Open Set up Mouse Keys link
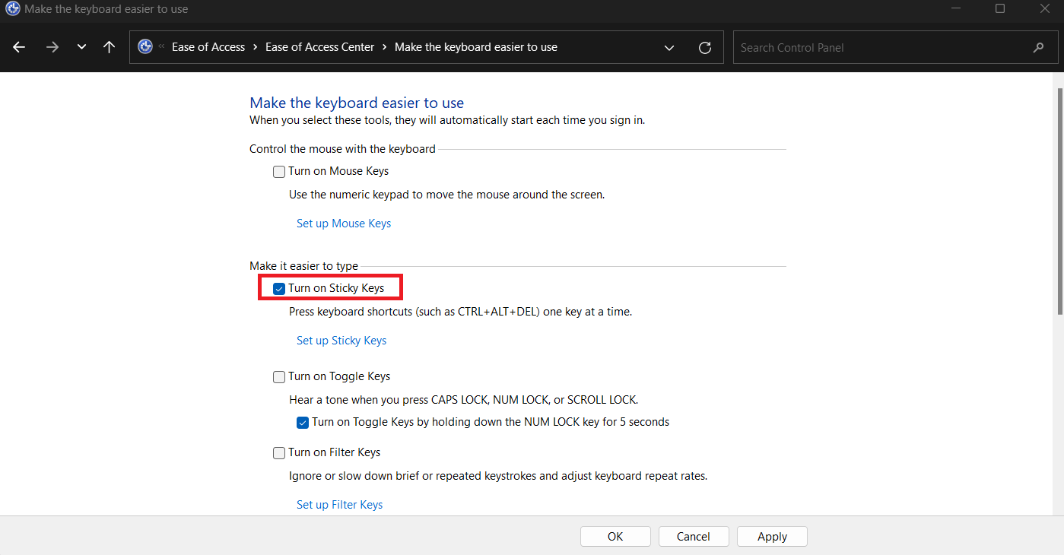 coord(344,224)
